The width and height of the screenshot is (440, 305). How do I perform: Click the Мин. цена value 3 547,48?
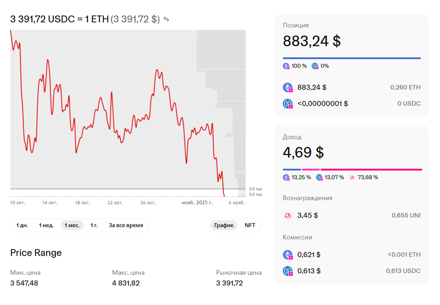(x=24, y=283)
